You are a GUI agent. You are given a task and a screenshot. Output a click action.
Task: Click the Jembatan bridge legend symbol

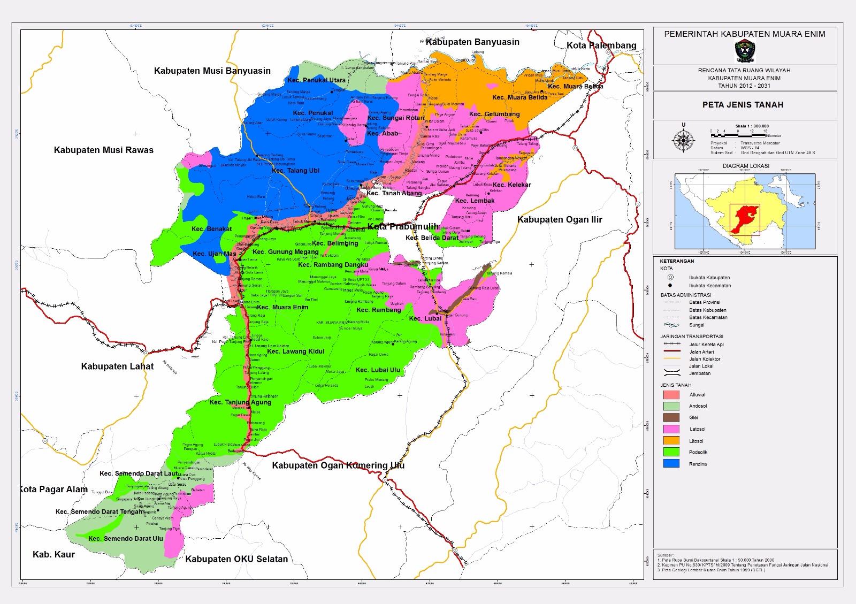(671, 373)
